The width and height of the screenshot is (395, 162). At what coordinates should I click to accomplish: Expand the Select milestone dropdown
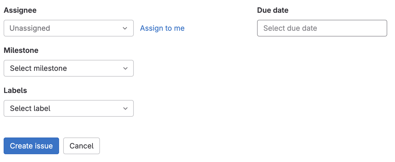(x=68, y=68)
